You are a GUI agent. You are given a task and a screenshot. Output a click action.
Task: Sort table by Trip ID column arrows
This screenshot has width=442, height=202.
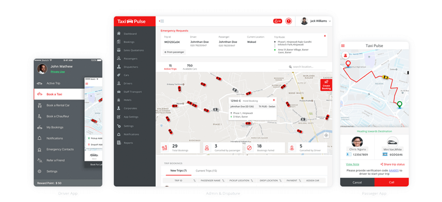pyautogui.click(x=194, y=181)
